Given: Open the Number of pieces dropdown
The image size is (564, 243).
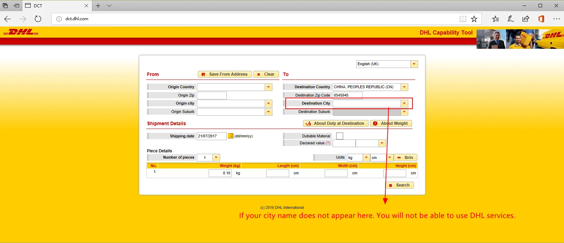Looking at the screenshot, I should coord(216,158).
